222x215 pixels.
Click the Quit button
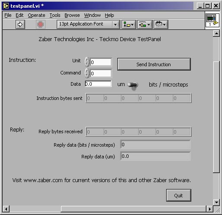(x=179, y=196)
